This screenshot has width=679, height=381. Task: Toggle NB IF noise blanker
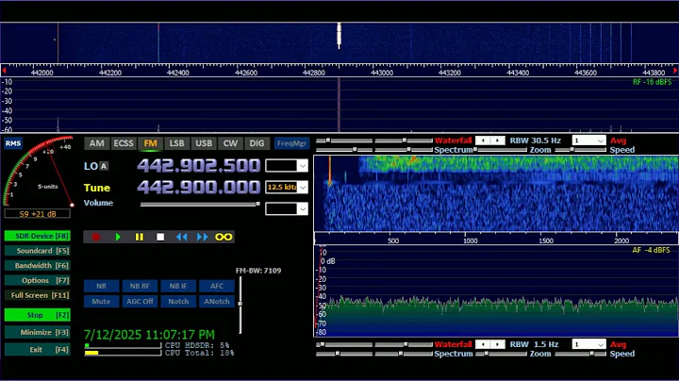point(178,286)
